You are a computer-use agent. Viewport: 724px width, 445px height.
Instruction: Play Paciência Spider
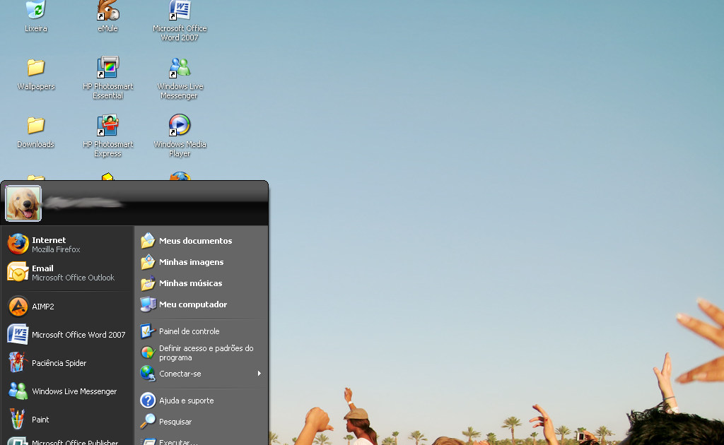tap(57, 363)
